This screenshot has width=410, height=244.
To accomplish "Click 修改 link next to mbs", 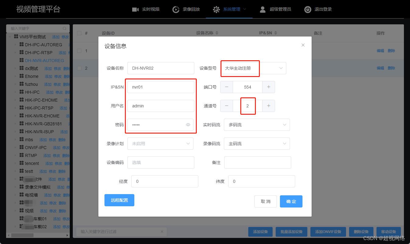I will [x=52, y=140].
